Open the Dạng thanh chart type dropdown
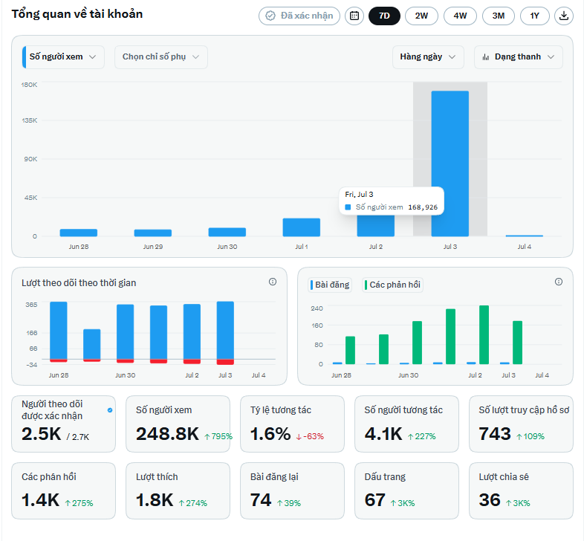This screenshot has height=541, width=584. (x=518, y=57)
